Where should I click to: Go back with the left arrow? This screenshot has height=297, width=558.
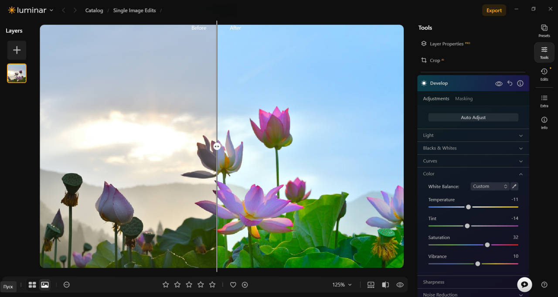[x=64, y=10]
